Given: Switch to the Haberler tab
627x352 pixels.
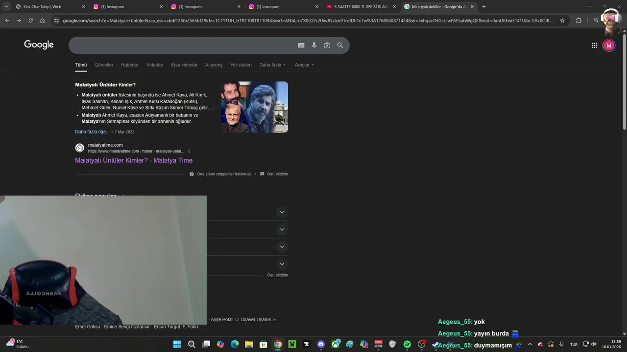Looking at the screenshot, I should (x=130, y=65).
